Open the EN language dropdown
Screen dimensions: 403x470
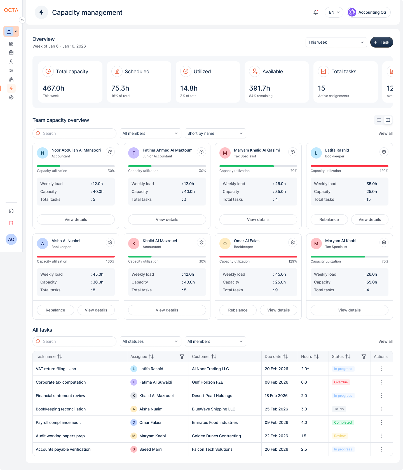tap(334, 12)
